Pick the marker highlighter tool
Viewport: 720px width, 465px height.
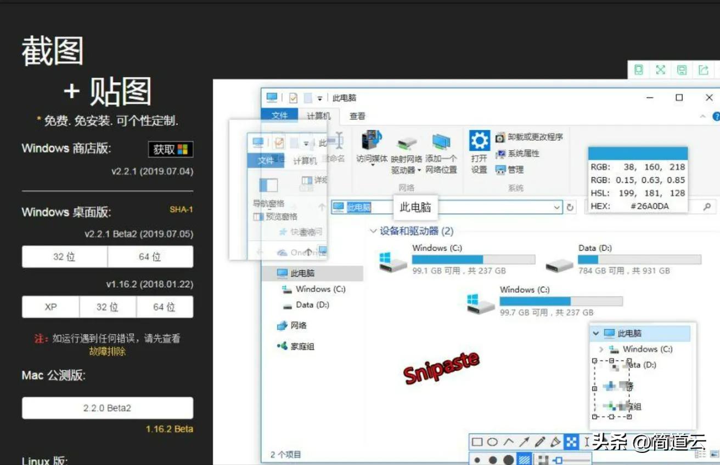(x=555, y=441)
